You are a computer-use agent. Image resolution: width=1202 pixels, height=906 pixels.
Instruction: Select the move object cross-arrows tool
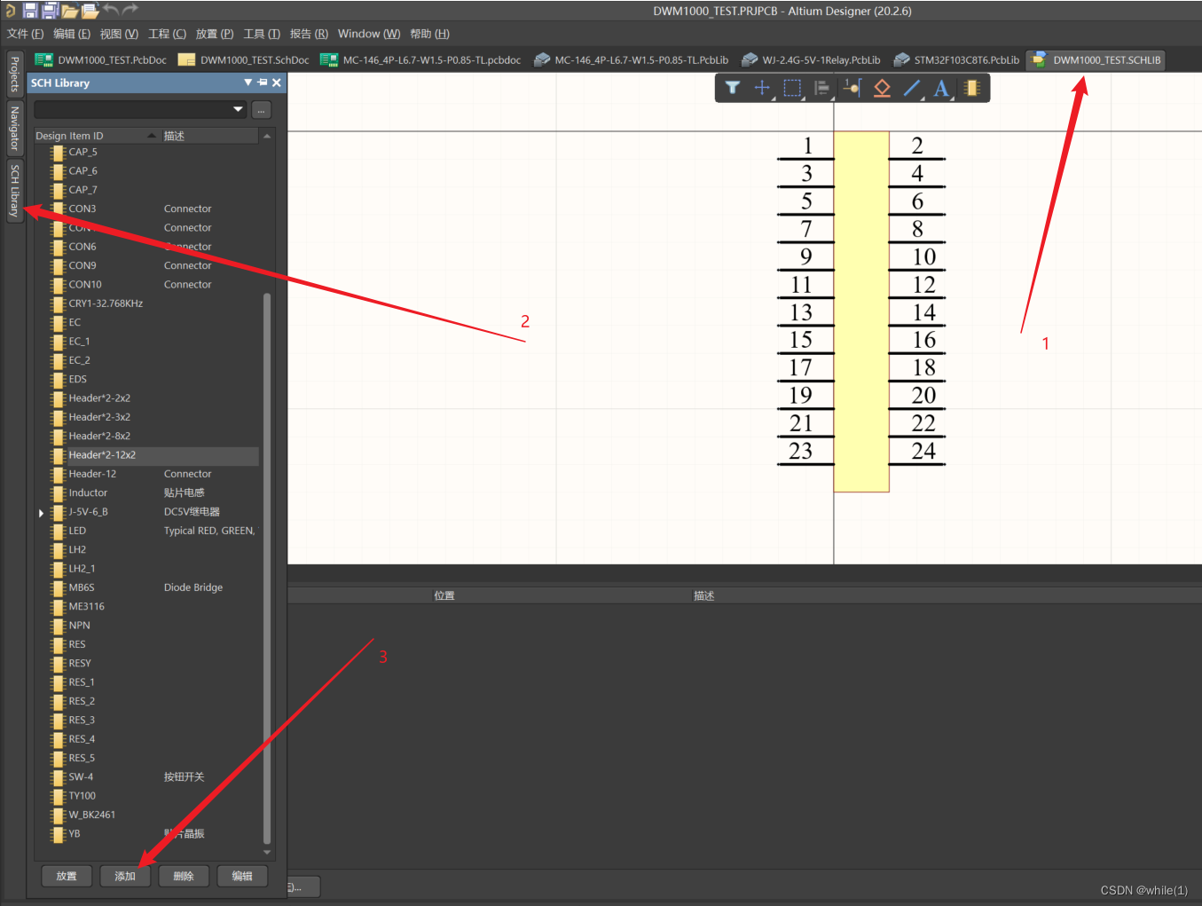pos(762,88)
